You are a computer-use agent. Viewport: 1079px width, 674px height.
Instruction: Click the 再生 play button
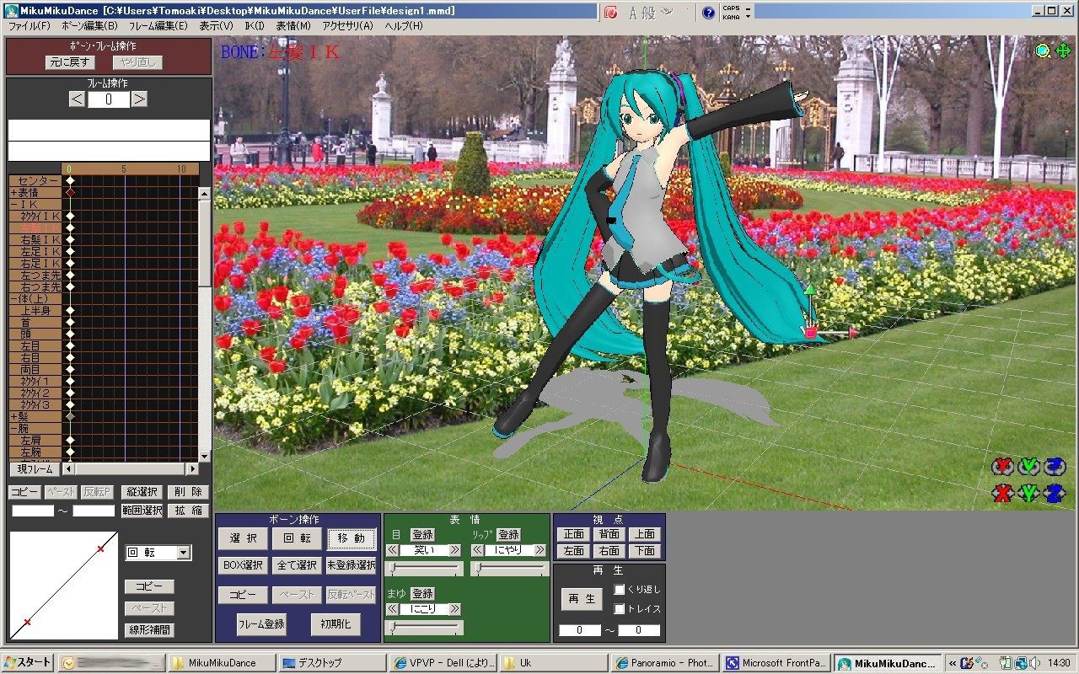click(582, 599)
